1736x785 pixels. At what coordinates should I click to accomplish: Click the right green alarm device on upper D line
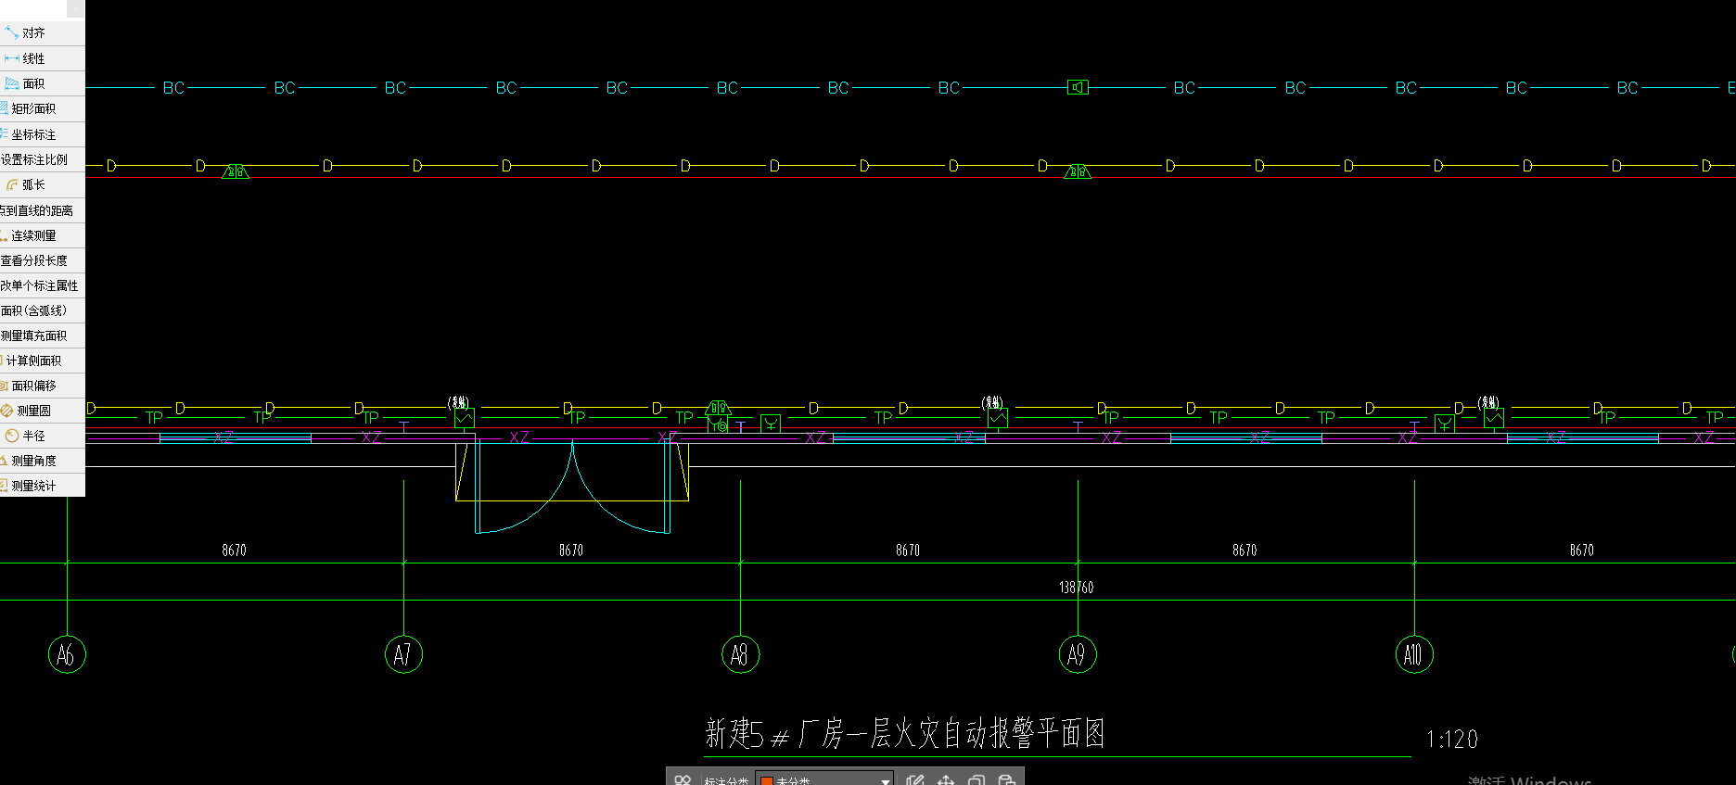pyautogui.click(x=1077, y=171)
